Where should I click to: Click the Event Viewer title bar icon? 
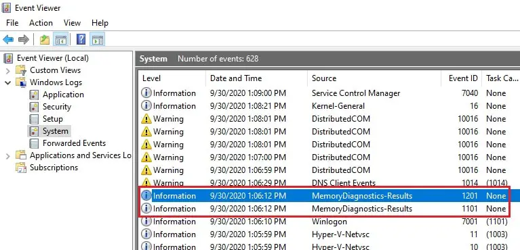6,7
